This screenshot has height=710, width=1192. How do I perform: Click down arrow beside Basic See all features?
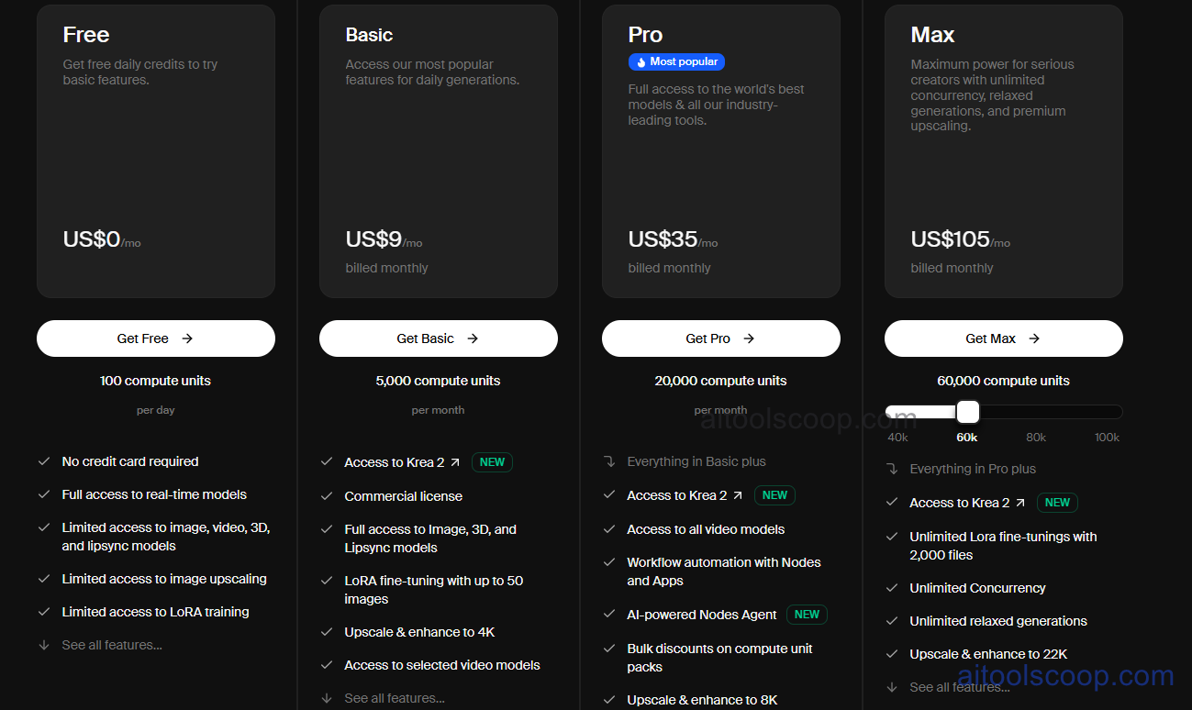pos(327,698)
